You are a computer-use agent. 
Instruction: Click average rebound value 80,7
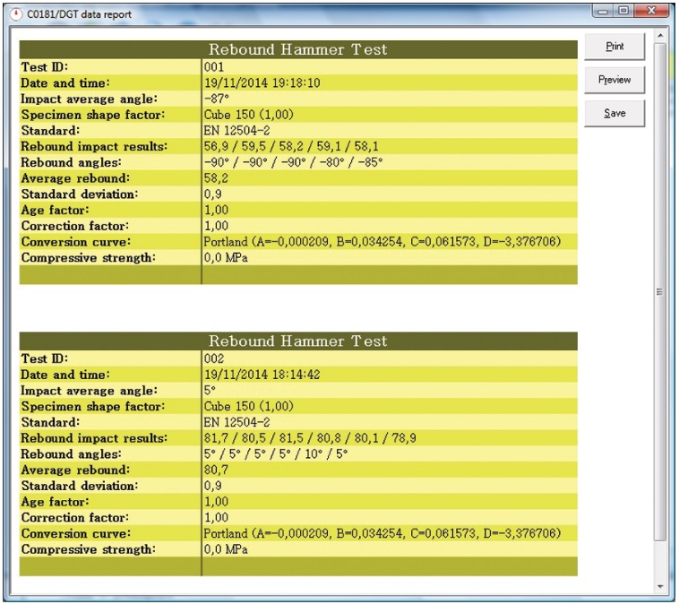(x=216, y=470)
